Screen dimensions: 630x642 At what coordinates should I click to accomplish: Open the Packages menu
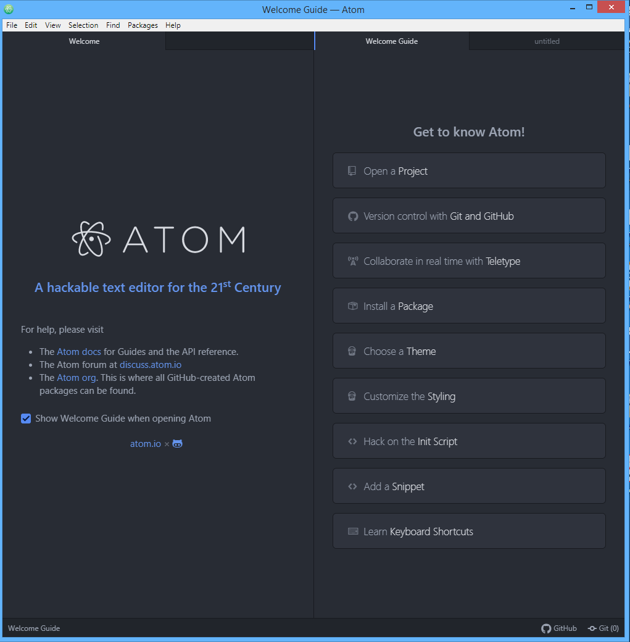coord(143,25)
